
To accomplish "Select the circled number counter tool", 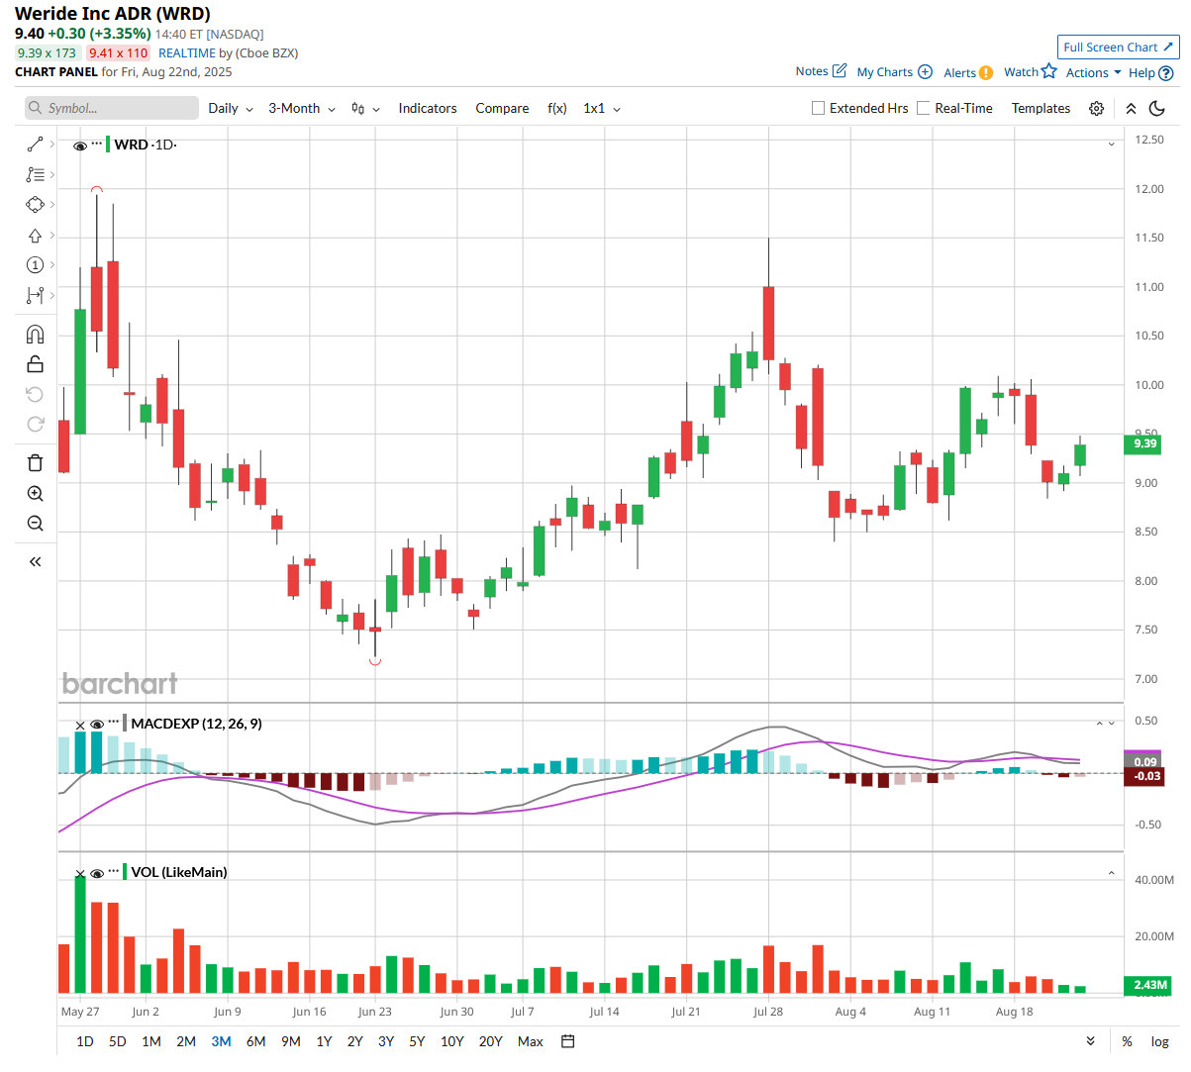I will [35, 265].
